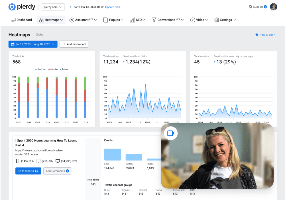Viewport: 285px width, 200px height.
Task: Click the Support lifebuoy icon
Action: click(250, 7)
